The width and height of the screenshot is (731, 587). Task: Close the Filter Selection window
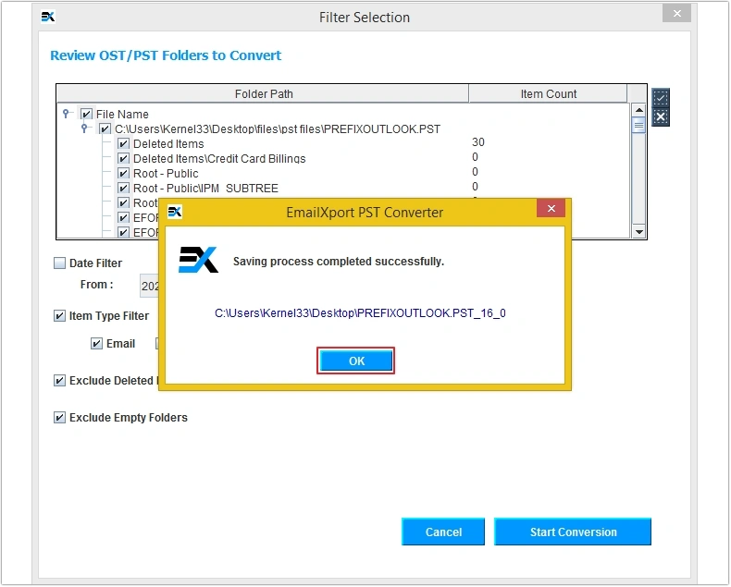[x=677, y=14]
